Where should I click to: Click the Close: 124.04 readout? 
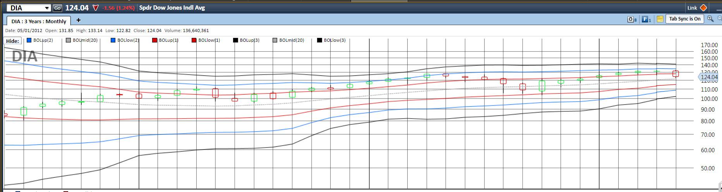click(147, 31)
